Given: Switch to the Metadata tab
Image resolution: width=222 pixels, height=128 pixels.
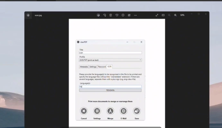Looking at the screenshot, I should pyautogui.click(x=84, y=67).
